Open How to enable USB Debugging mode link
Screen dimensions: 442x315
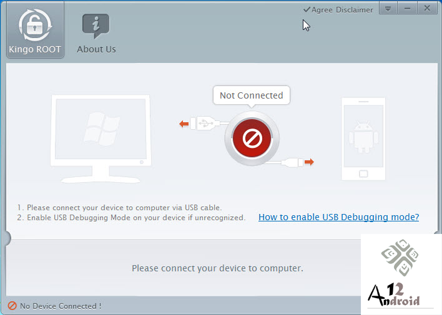[x=338, y=217]
